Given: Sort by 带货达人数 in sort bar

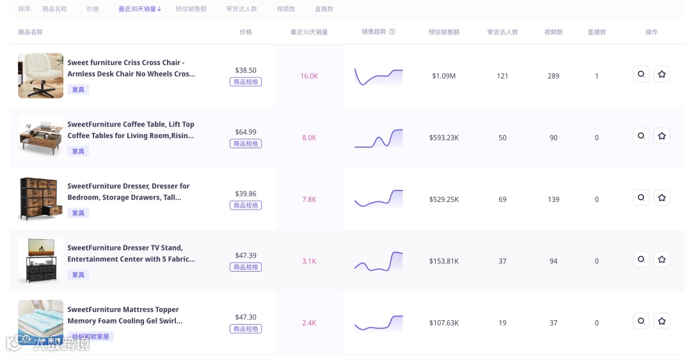Looking at the screenshot, I should pos(241,9).
